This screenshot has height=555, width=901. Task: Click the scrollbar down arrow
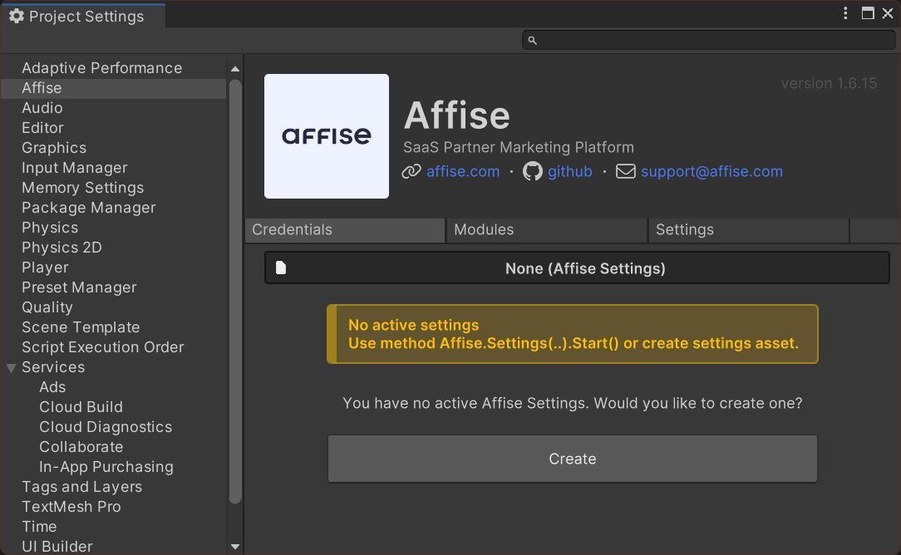(235, 547)
